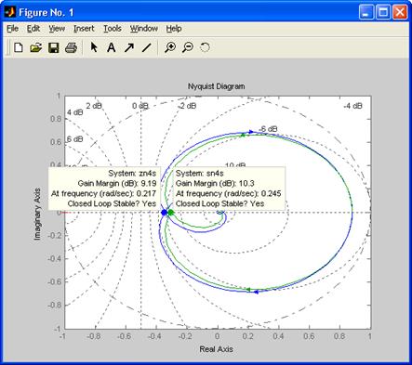This screenshot has width=412, height=365.
Task: Save the figure using the floppy disk icon
Action: tap(54, 47)
